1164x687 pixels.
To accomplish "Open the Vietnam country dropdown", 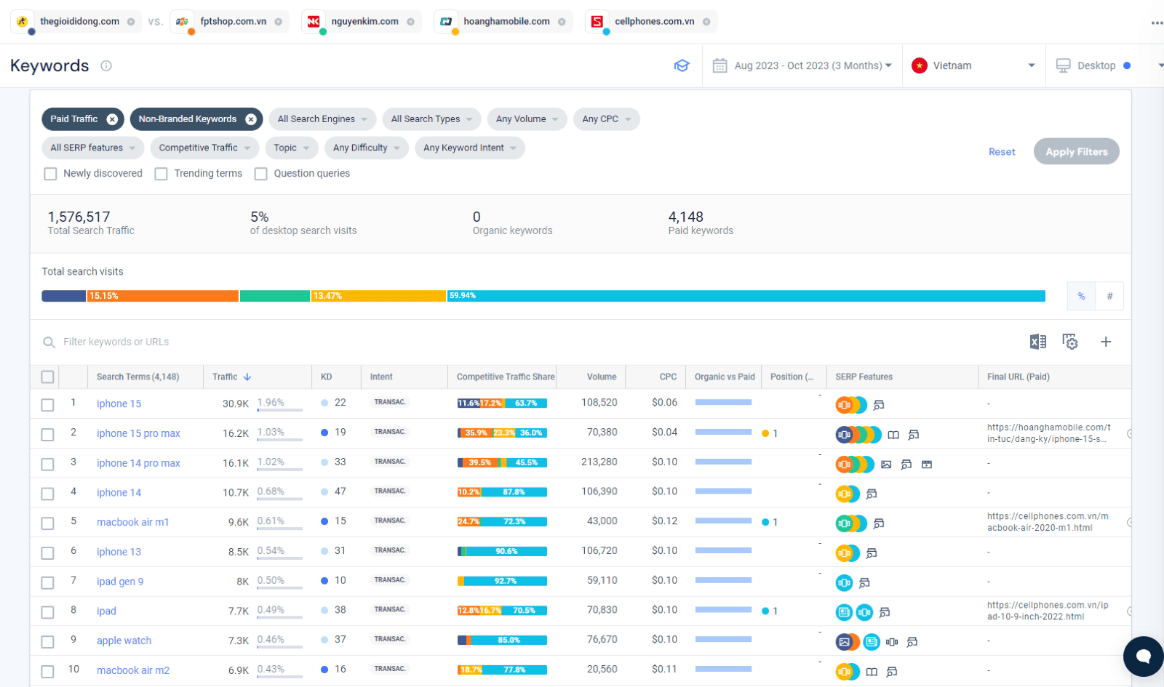I will pyautogui.click(x=973, y=65).
